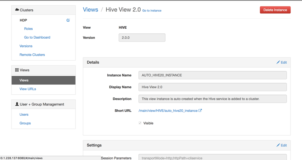Viewport: 302px width, 160px height.
Task: Click the user icon beside User + Group Management
Action: tap(17, 104)
